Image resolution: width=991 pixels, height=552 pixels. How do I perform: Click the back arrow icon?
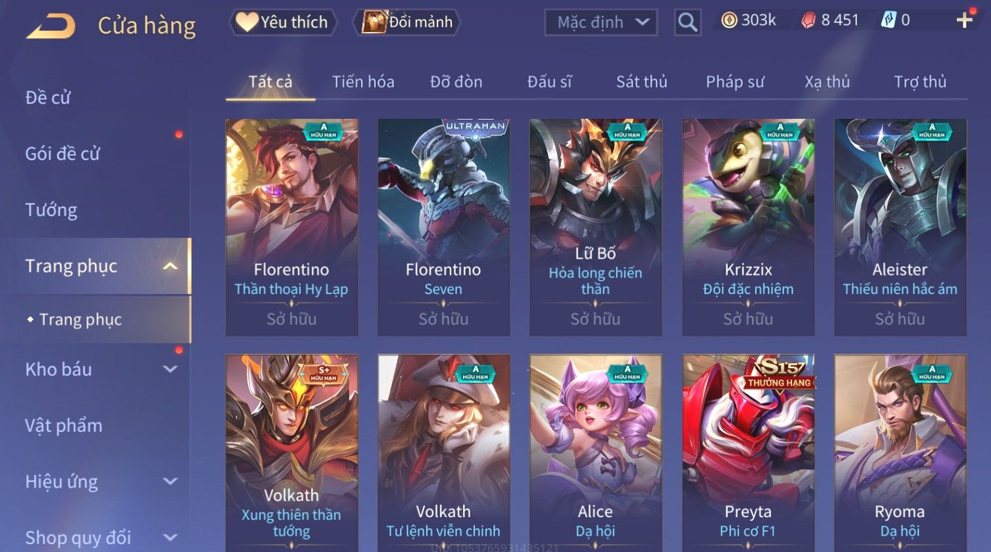pos(51,26)
